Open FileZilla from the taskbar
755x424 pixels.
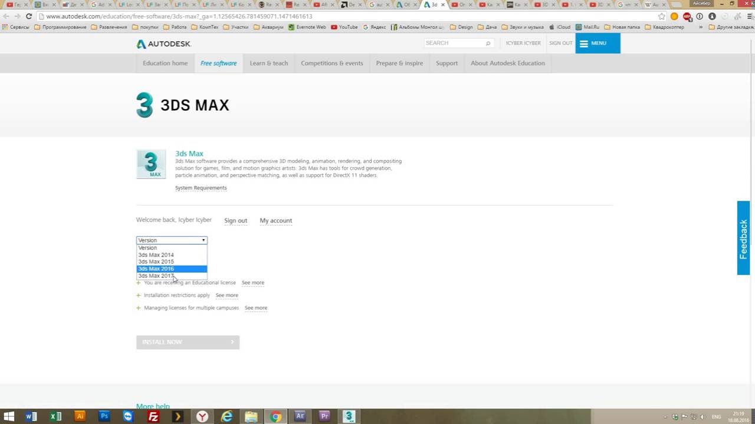click(153, 416)
